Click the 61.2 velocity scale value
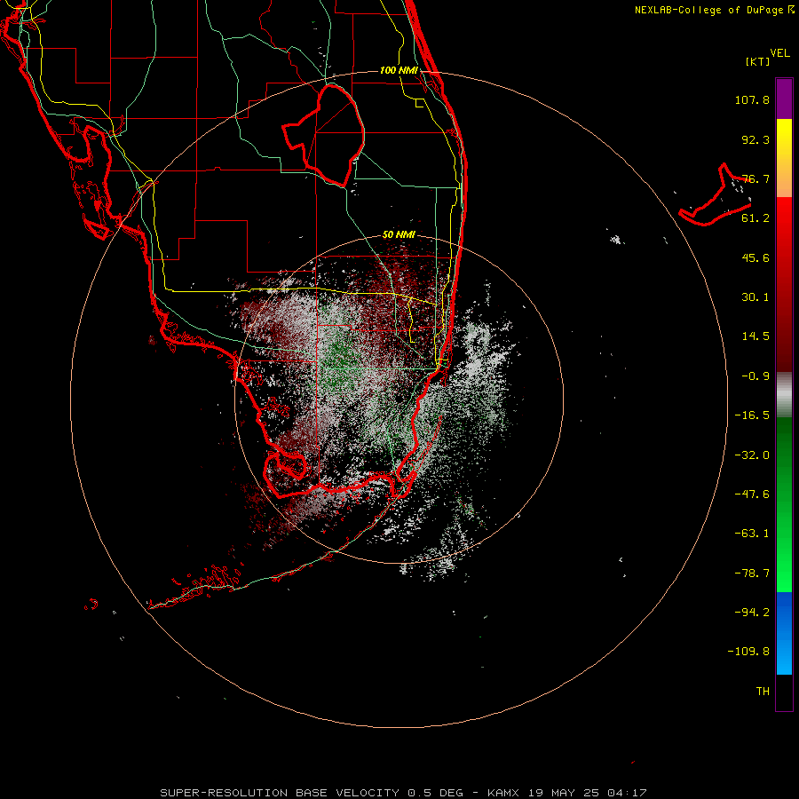The height and width of the screenshot is (799, 799). [755, 218]
